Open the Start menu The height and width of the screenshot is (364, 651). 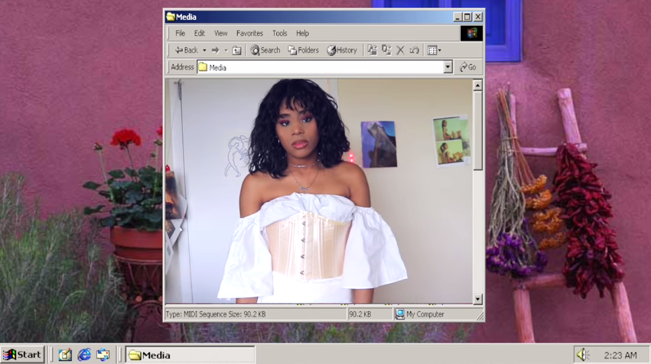tap(22, 355)
